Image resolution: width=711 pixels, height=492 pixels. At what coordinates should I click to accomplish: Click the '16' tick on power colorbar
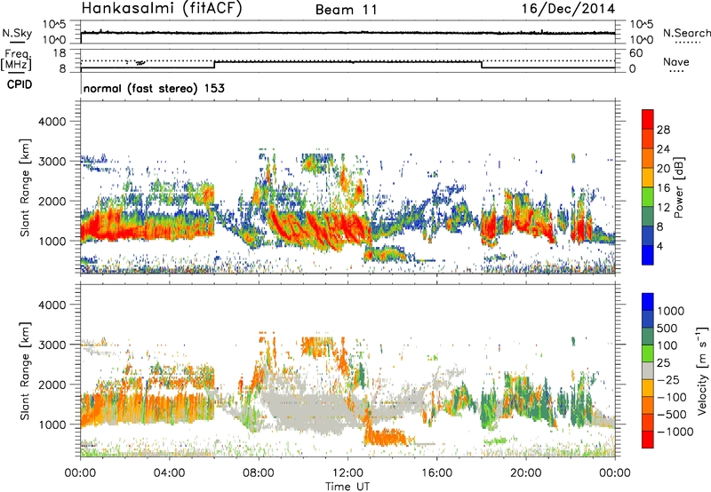point(663,188)
